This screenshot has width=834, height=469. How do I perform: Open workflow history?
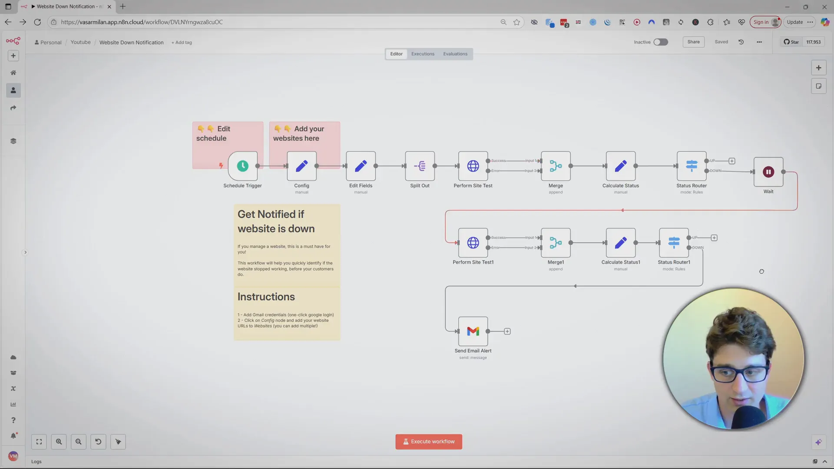point(741,42)
